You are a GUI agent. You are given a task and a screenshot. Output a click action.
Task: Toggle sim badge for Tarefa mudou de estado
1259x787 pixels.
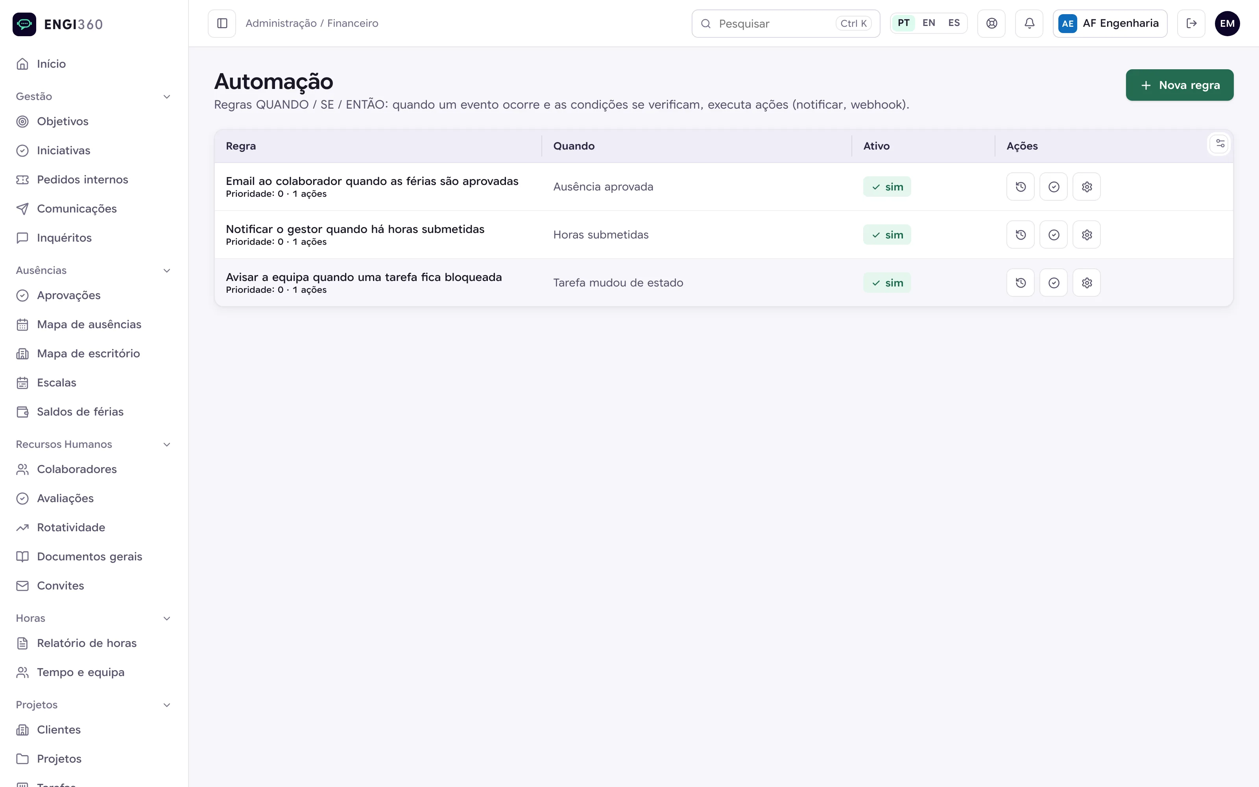coord(887,283)
